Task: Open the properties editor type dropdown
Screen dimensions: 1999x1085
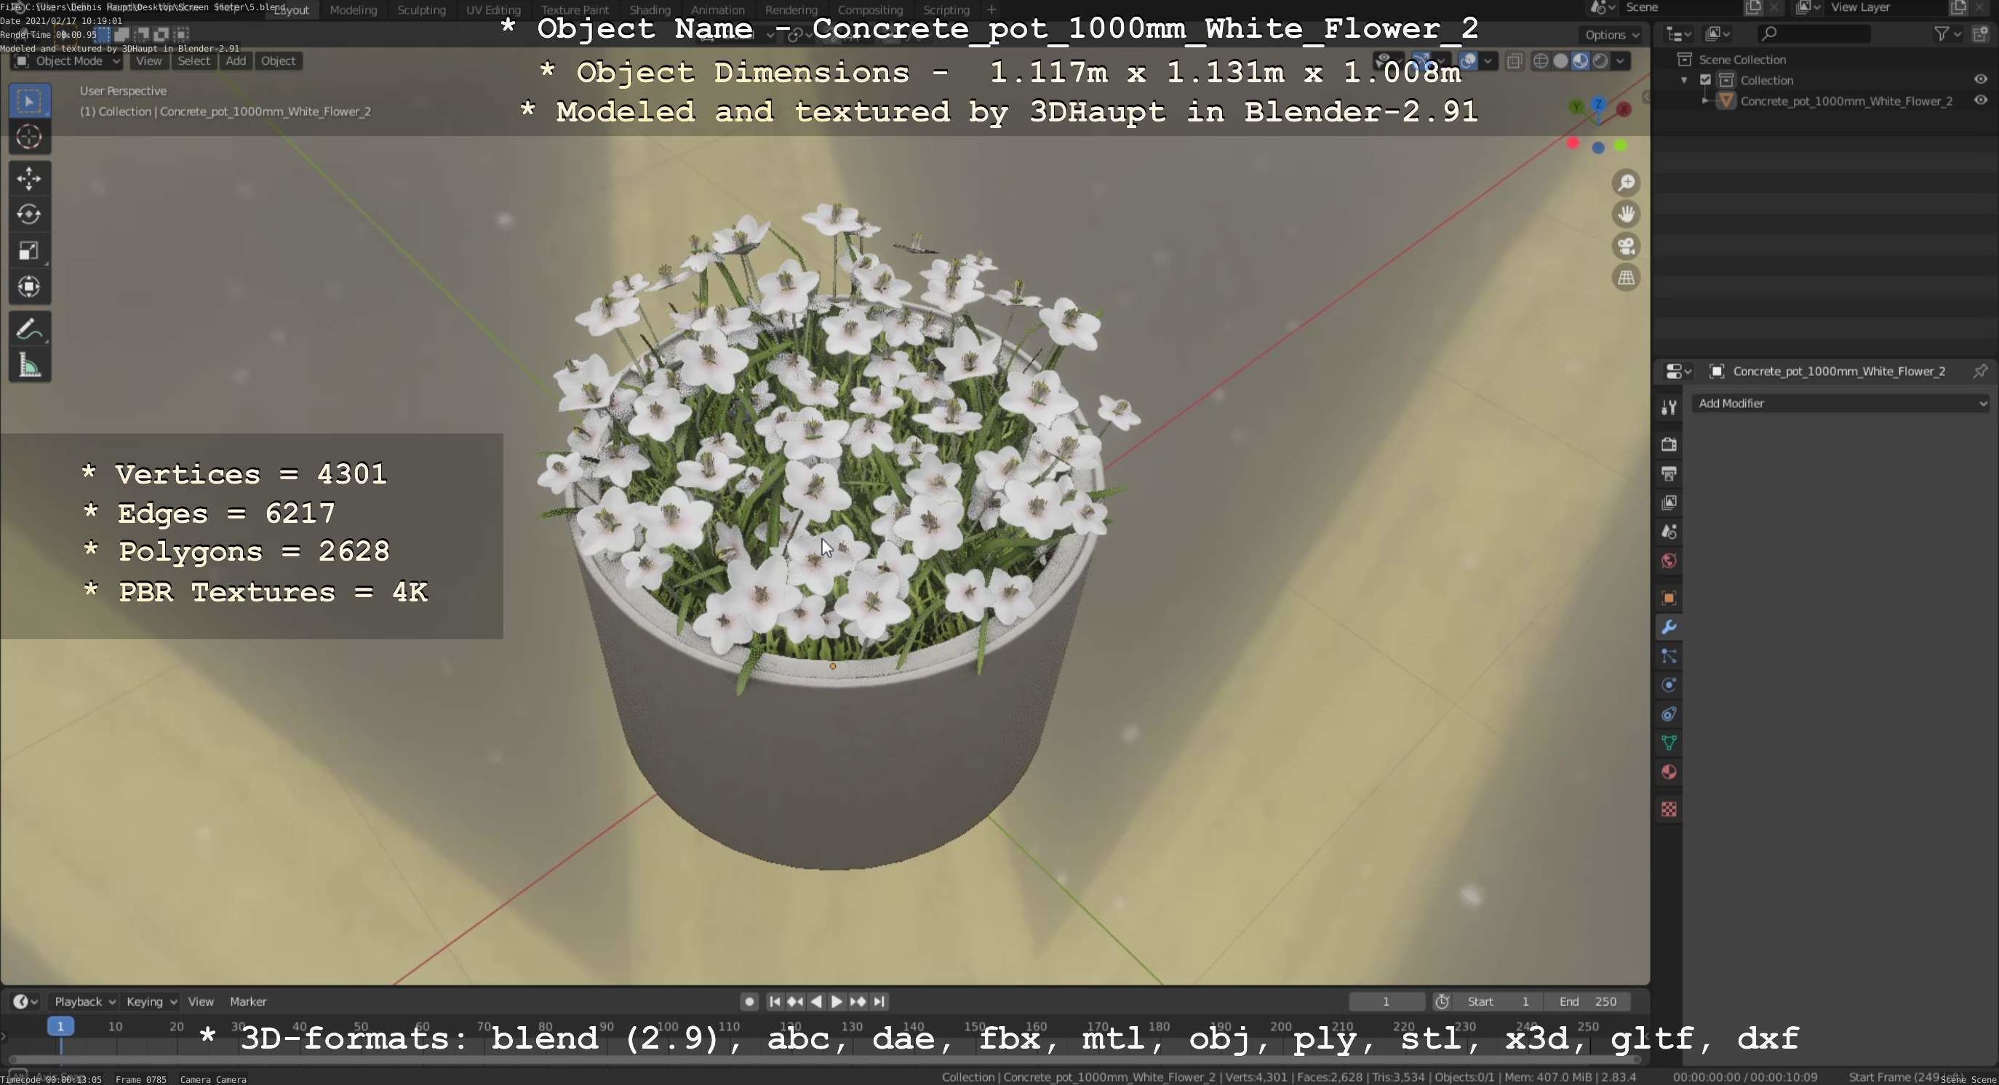Action: [1678, 372]
